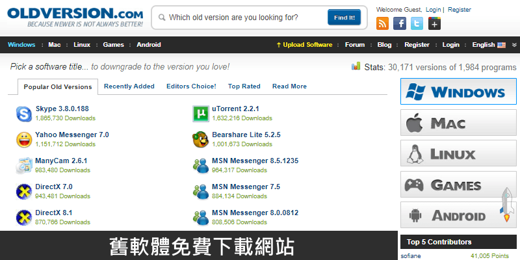The width and height of the screenshot is (520, 260).
Task: Open the Skype 3.8.0.188 icon
Action: [x=24, y=114]
